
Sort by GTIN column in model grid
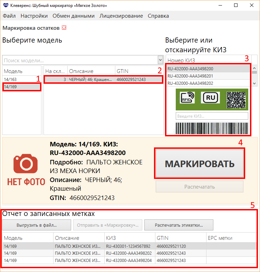point(139,71)
